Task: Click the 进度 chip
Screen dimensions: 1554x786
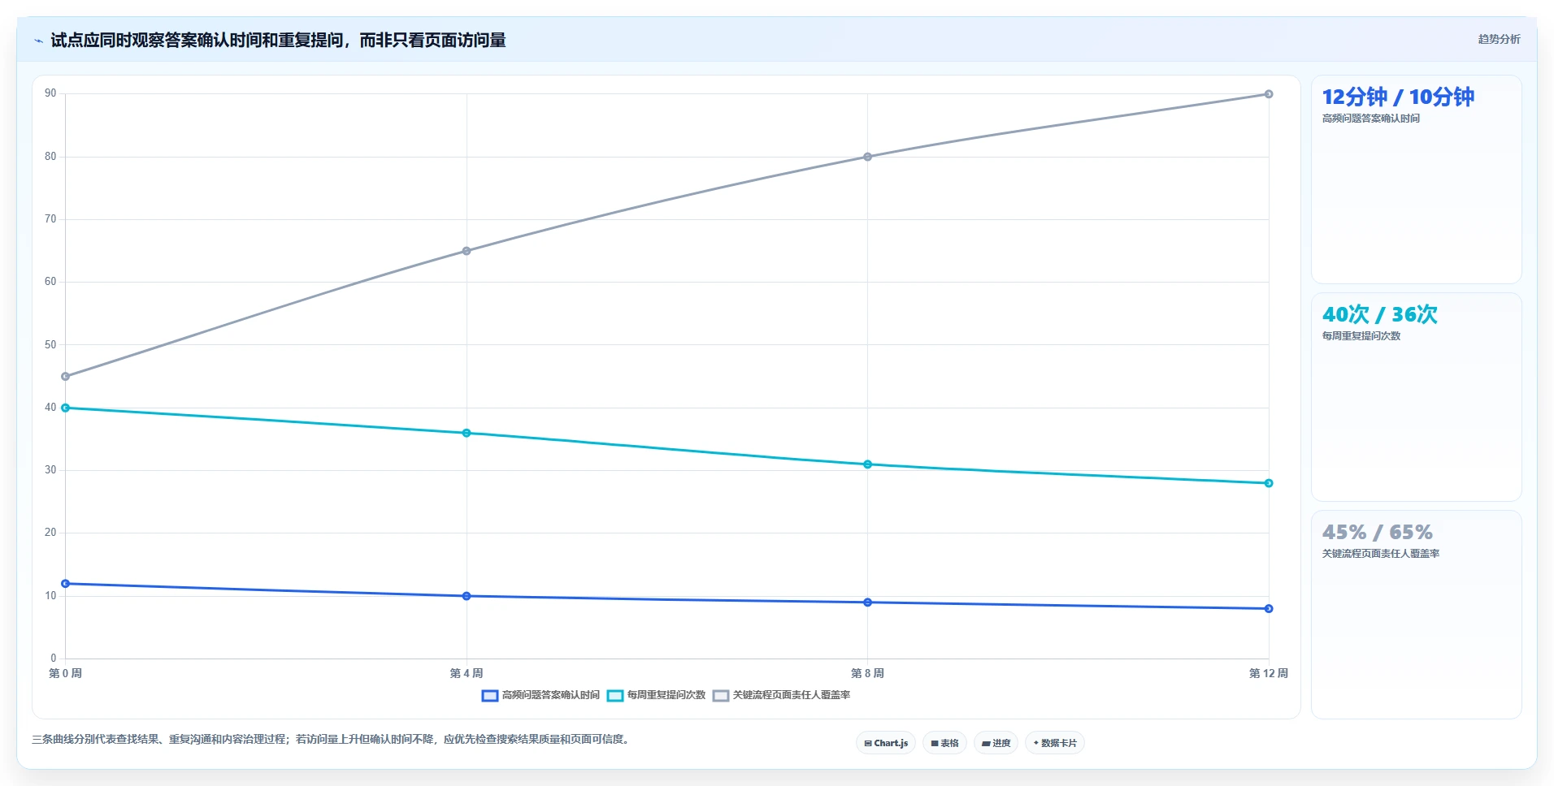Action: coord(996,743)
